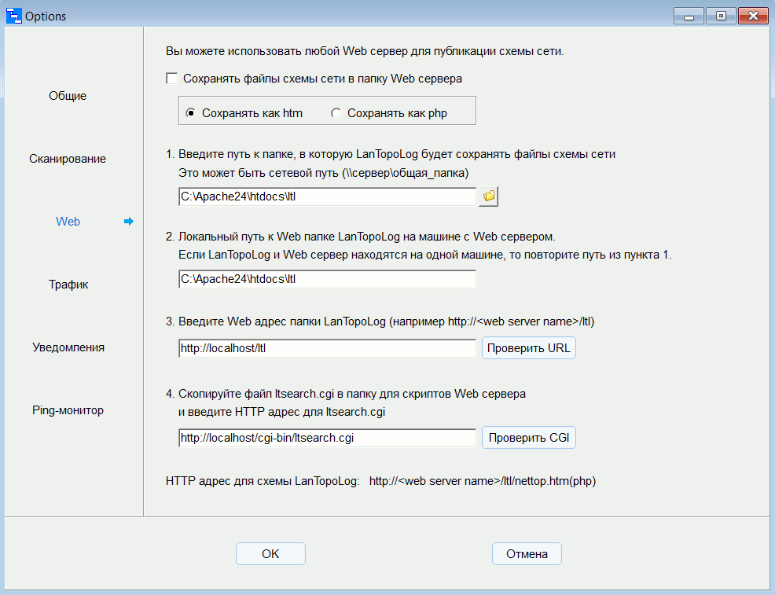
Task: Click the folder browse icon
Action: tap(488, 196)
